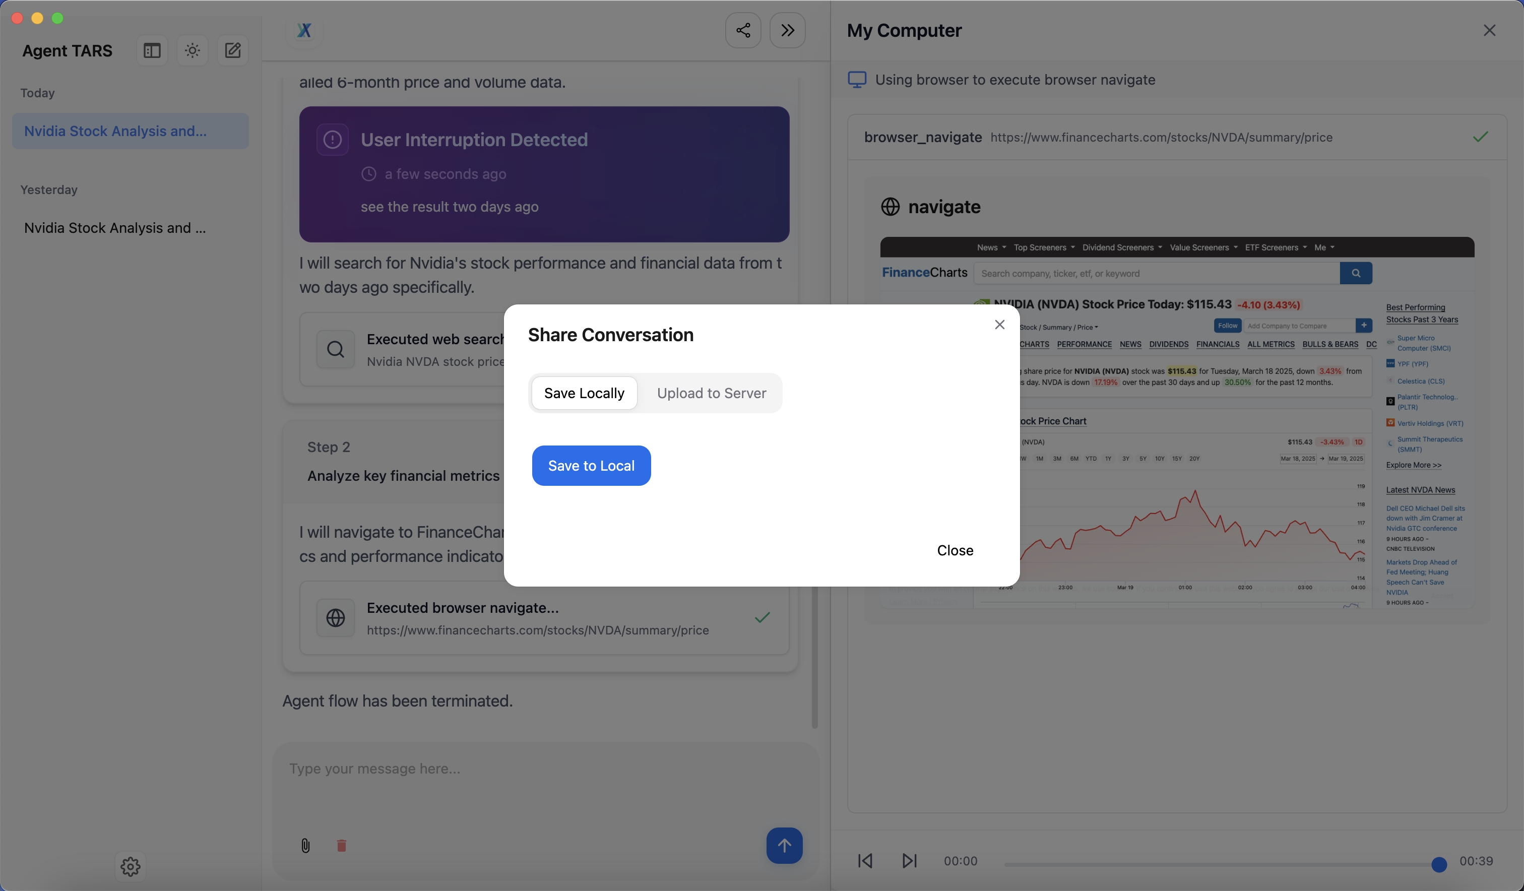Open settings gear at the sidebar bottom
Image resolution: width=1524 pixels, height=891 pixels.
tap(130, 866)
